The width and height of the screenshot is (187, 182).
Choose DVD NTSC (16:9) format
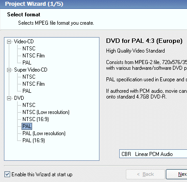coord(36,119)
